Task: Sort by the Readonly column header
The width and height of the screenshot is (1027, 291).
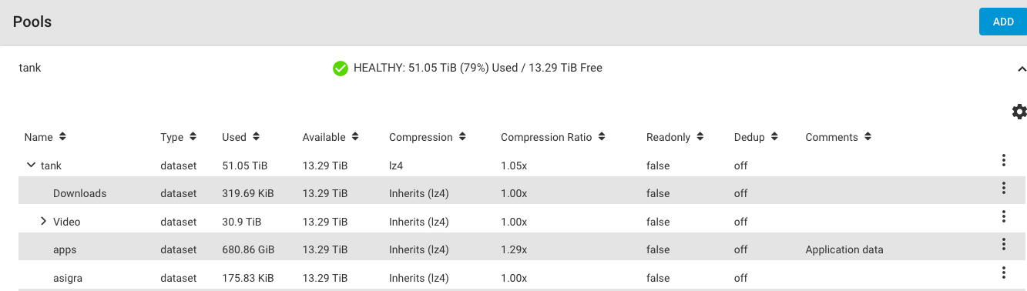Action: tap(669, 137)
